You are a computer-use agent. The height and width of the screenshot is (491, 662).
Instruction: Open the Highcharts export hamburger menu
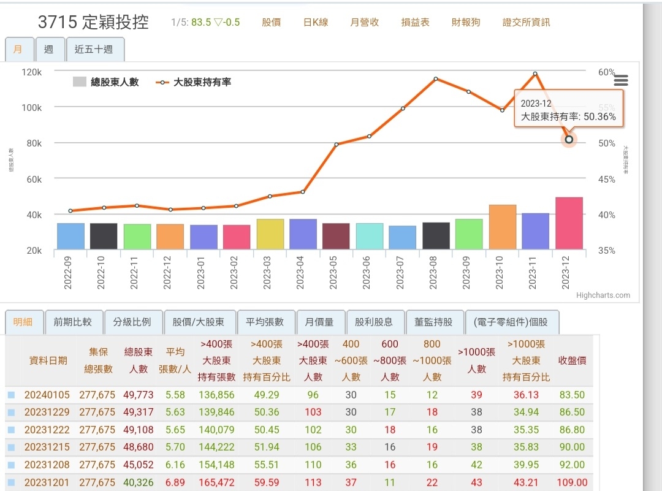coord(621,80)
